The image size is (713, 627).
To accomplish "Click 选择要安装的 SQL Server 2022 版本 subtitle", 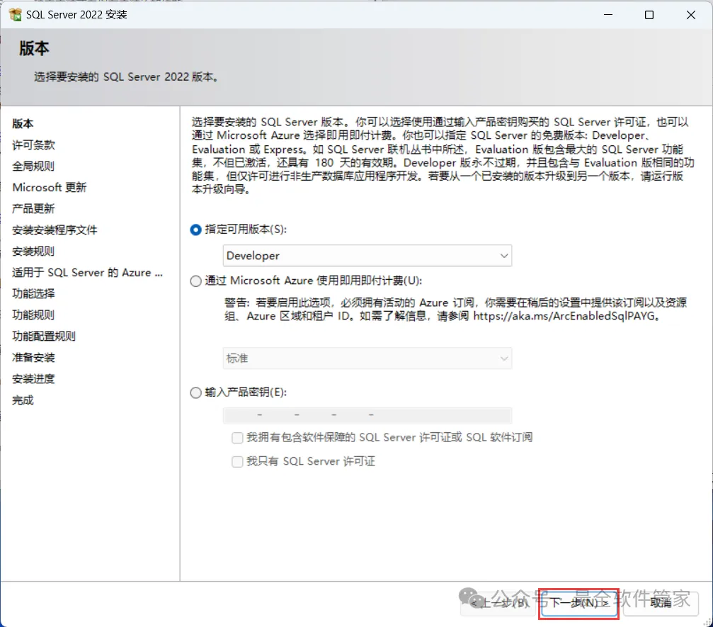I will coord(127,77).
